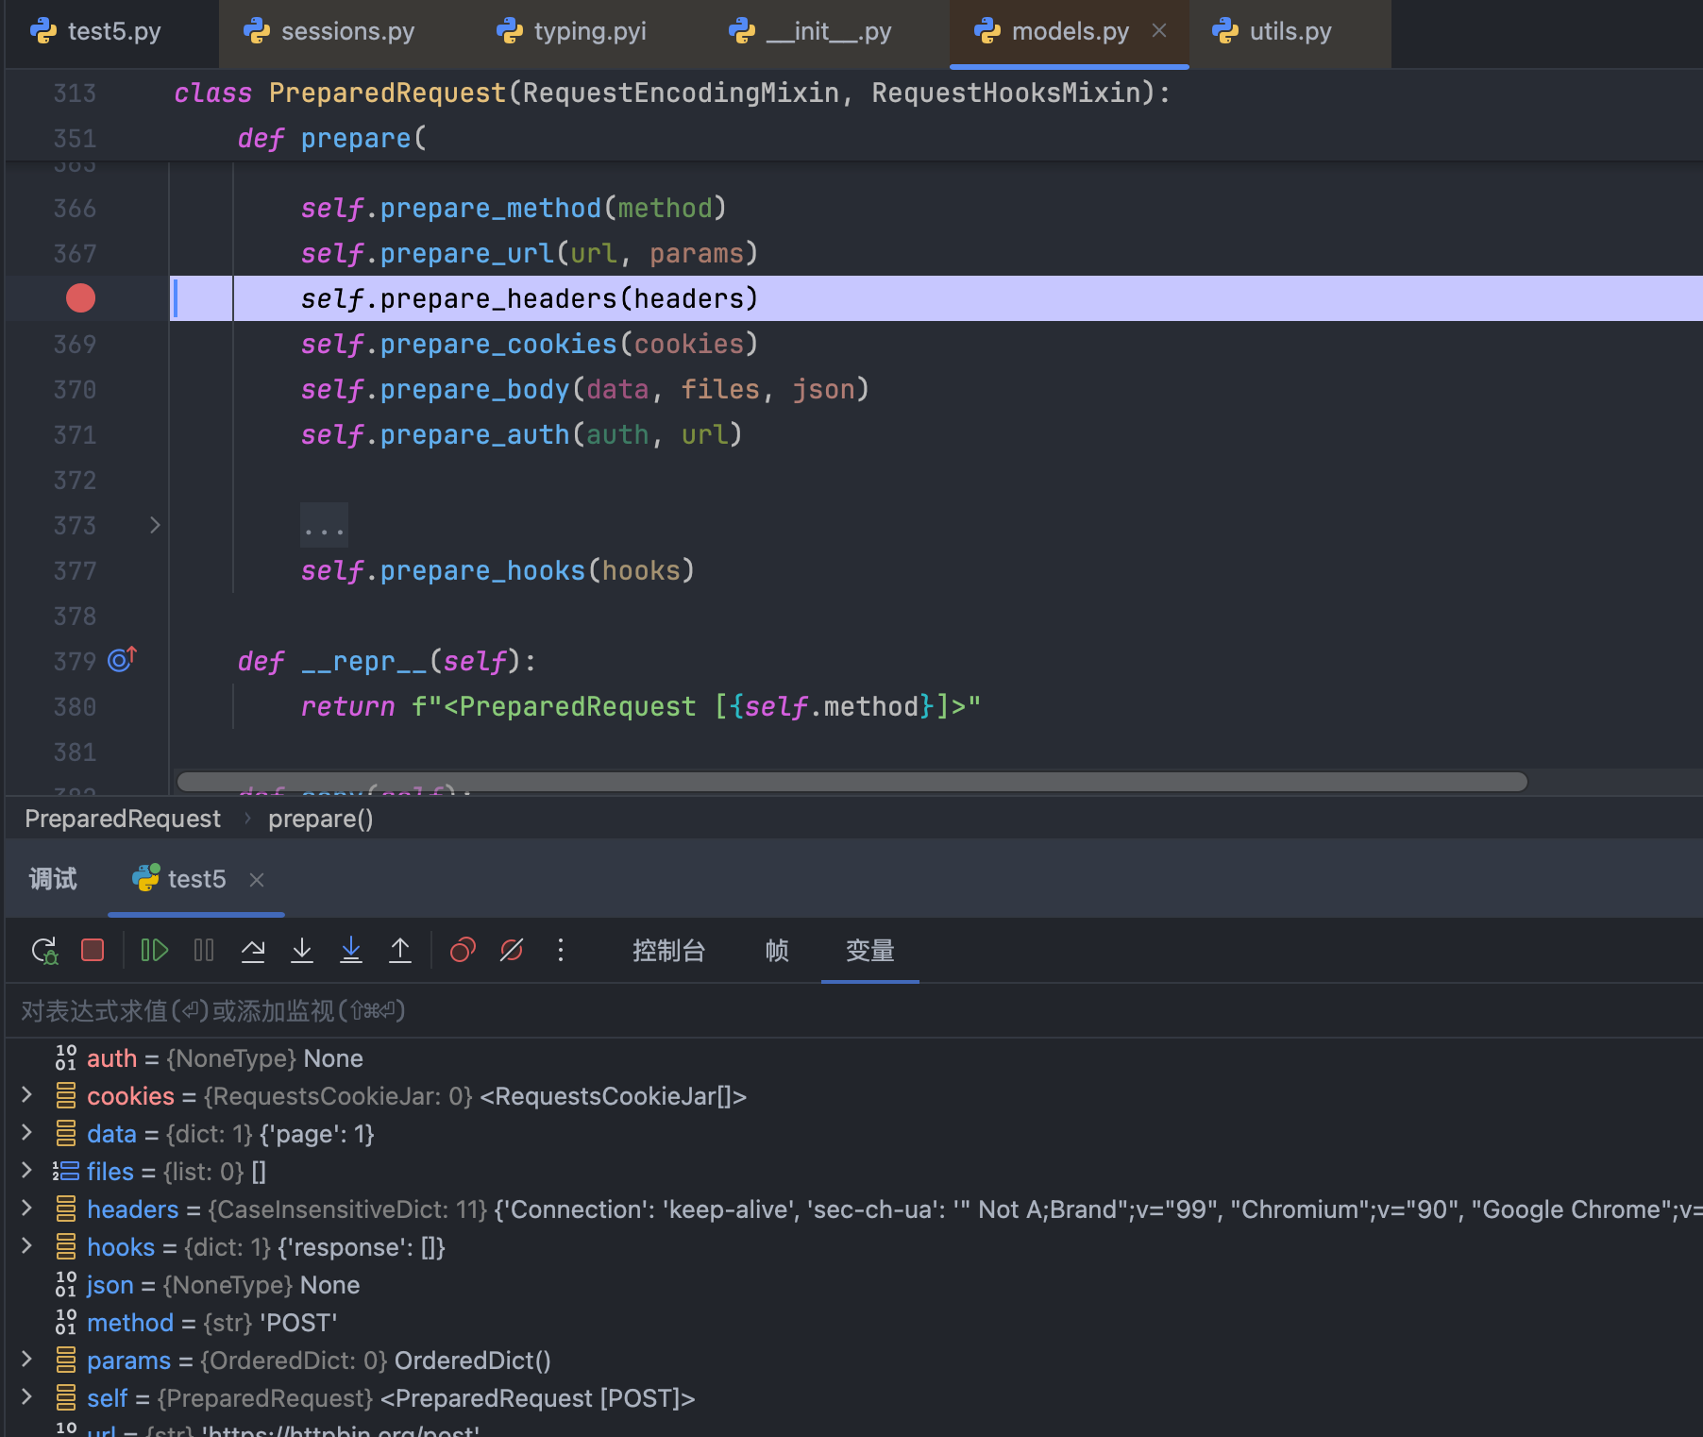This screenshot has height=1437, width=1703.
Task: Expand the cookies variable node
Action: [27, 1095]
